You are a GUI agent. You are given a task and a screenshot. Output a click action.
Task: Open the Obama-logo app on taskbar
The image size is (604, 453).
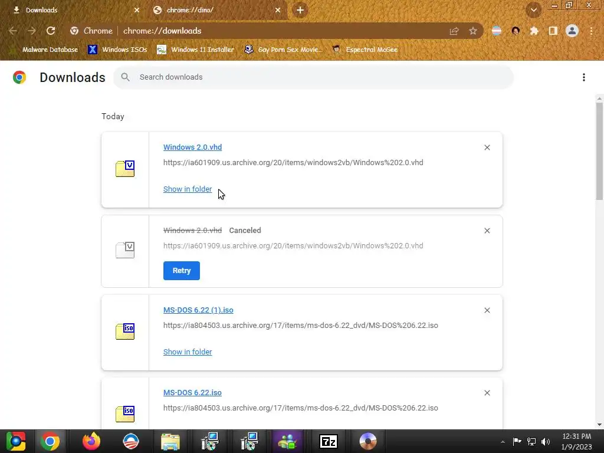[x=131, y=441]
